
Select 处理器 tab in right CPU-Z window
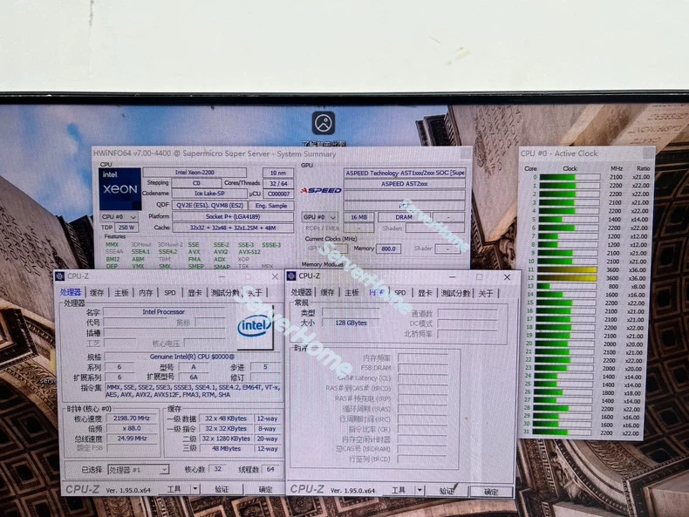tap(302, 293)
